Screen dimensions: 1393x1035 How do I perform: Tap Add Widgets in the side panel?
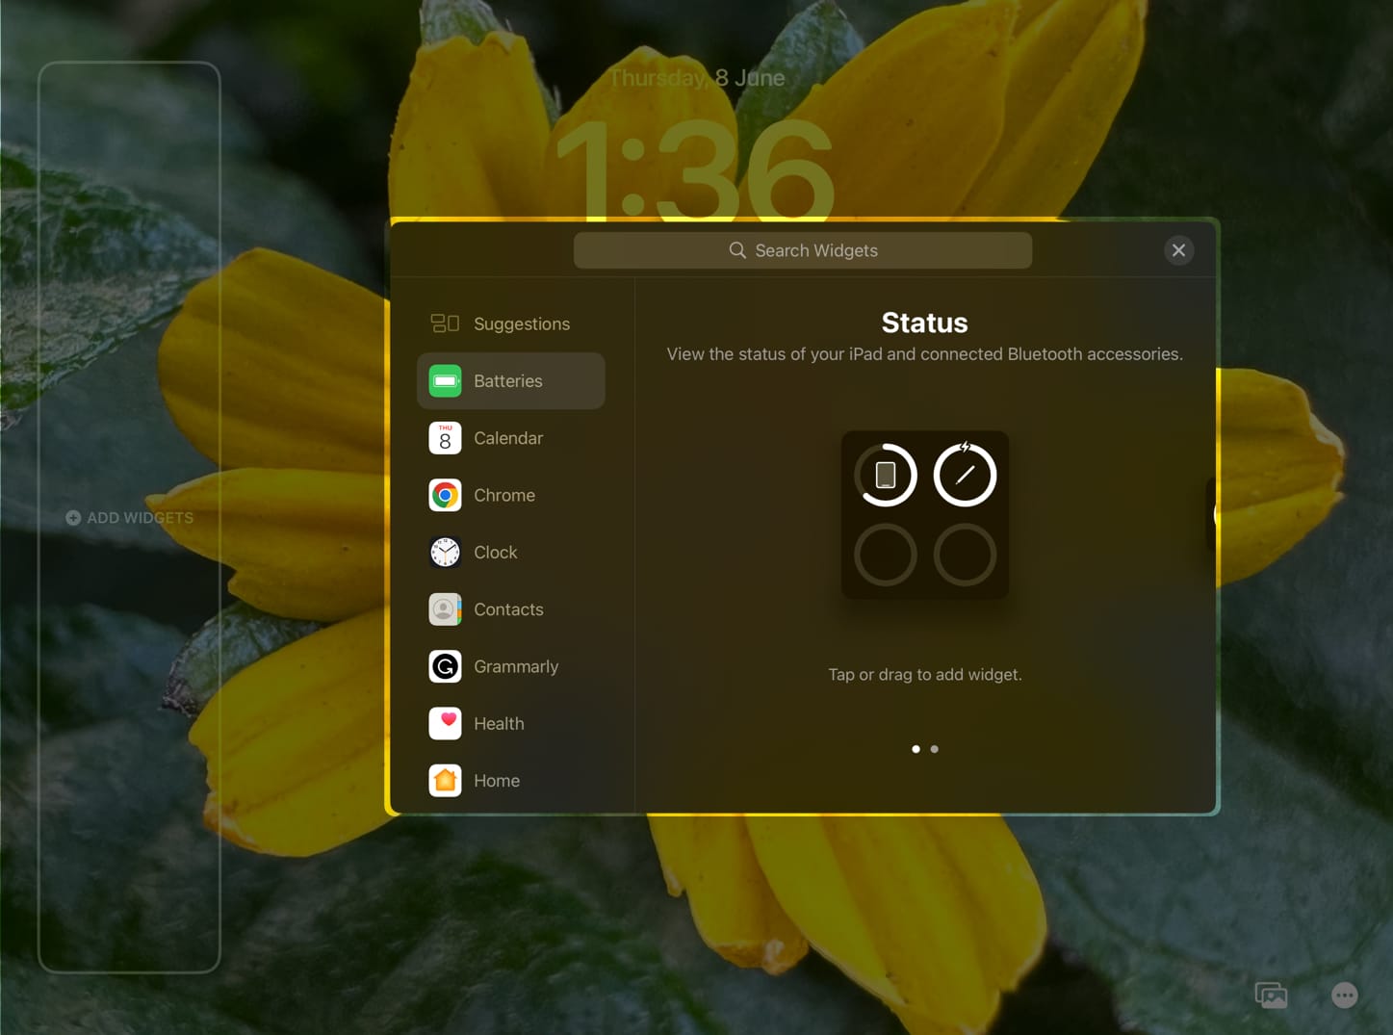[129, 518]
